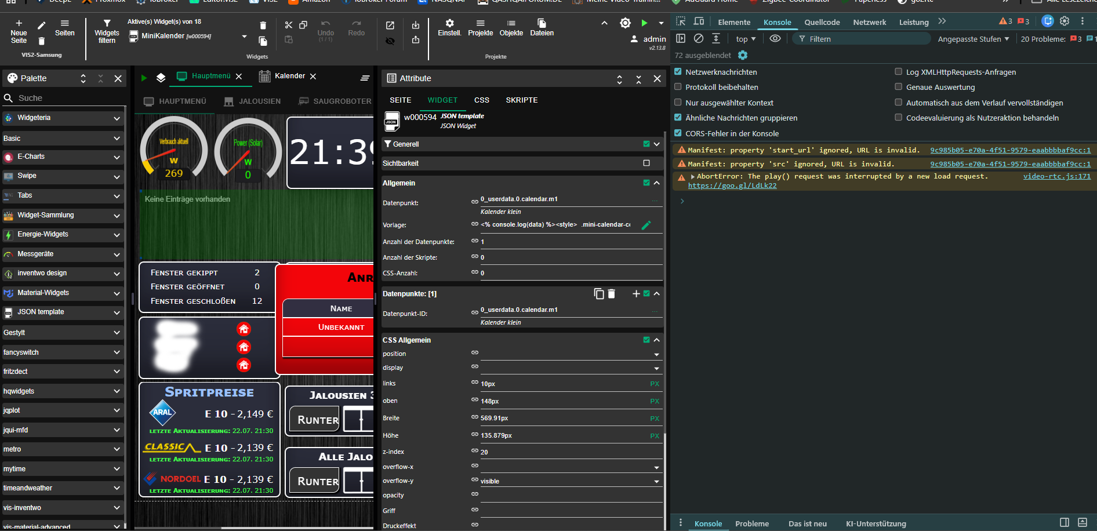The height and width of the screenshot is (531, 1097).
Task: Click the hidden messages settings gear
Action: pos(743,55)
